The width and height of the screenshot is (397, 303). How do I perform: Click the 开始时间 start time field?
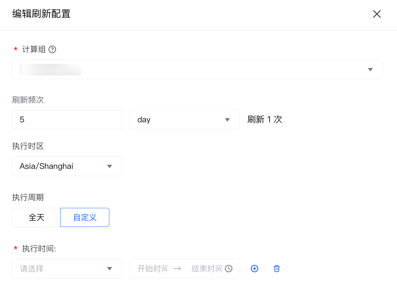(x=153, y=269)
